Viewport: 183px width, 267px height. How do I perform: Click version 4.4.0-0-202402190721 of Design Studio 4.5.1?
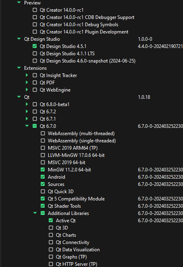pos(160,46)
